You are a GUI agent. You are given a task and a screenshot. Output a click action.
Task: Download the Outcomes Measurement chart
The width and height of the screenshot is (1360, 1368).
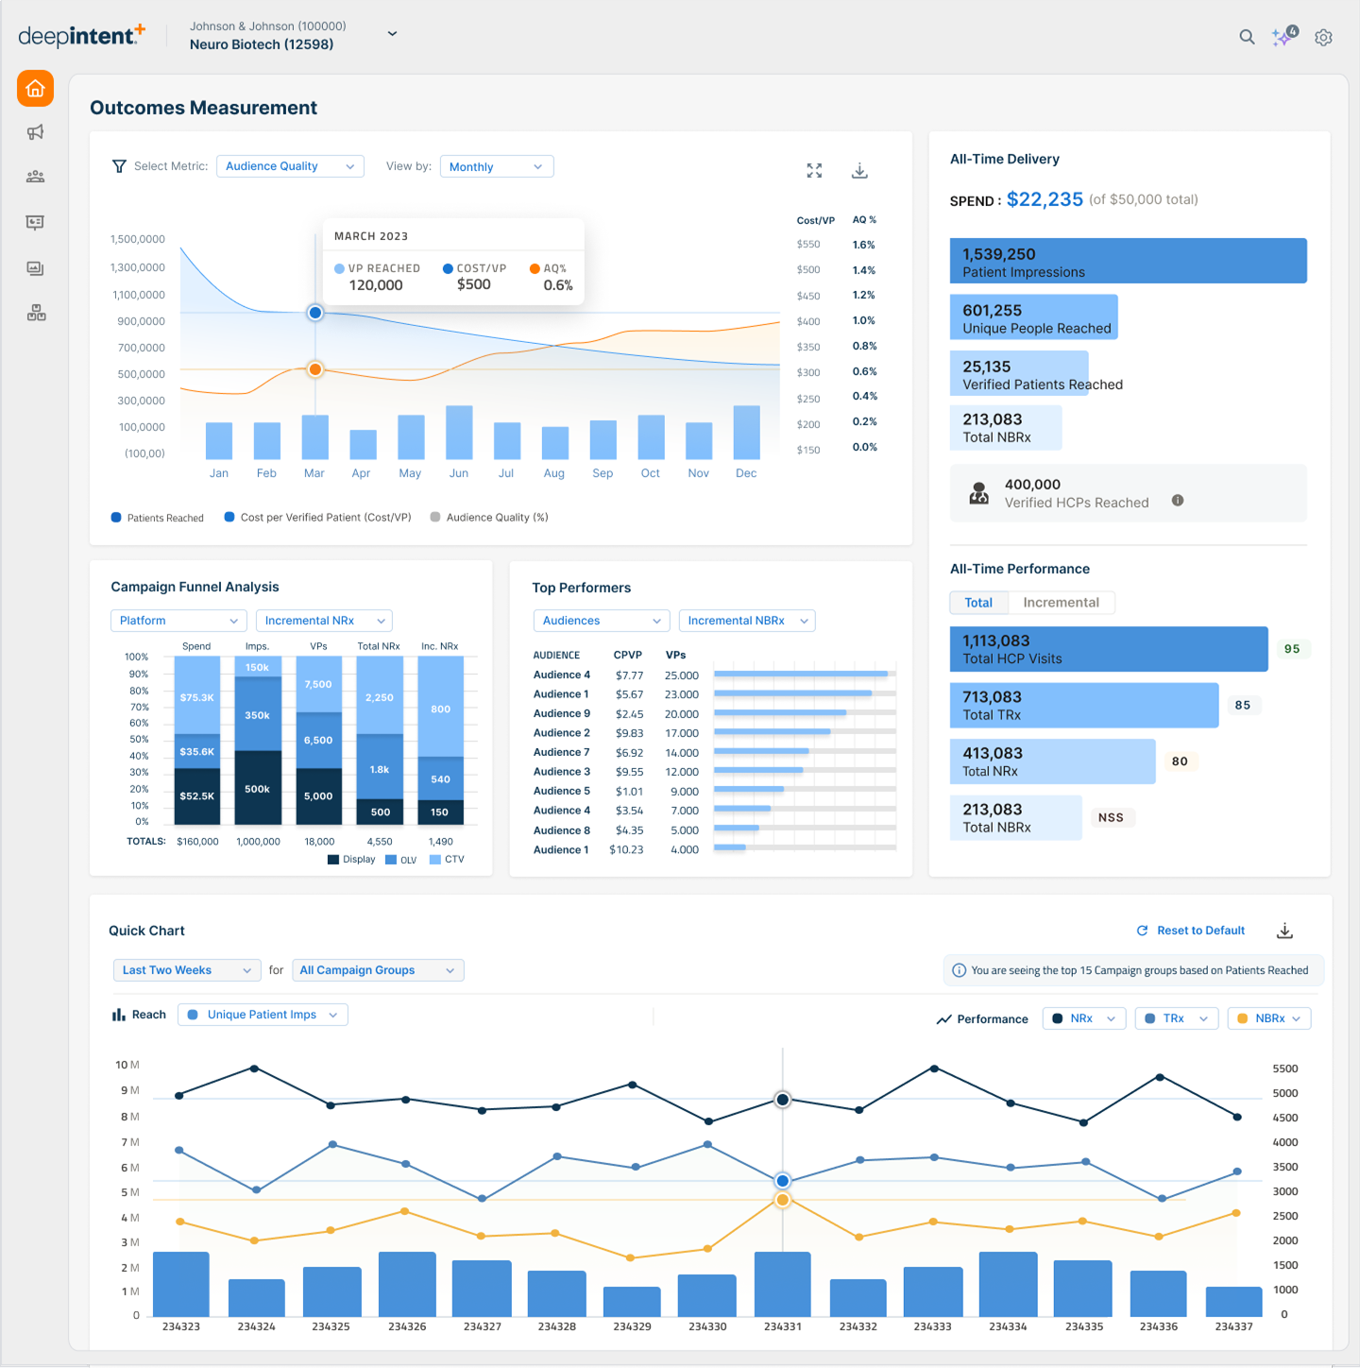pyautogui.click(x=859, y=170)
